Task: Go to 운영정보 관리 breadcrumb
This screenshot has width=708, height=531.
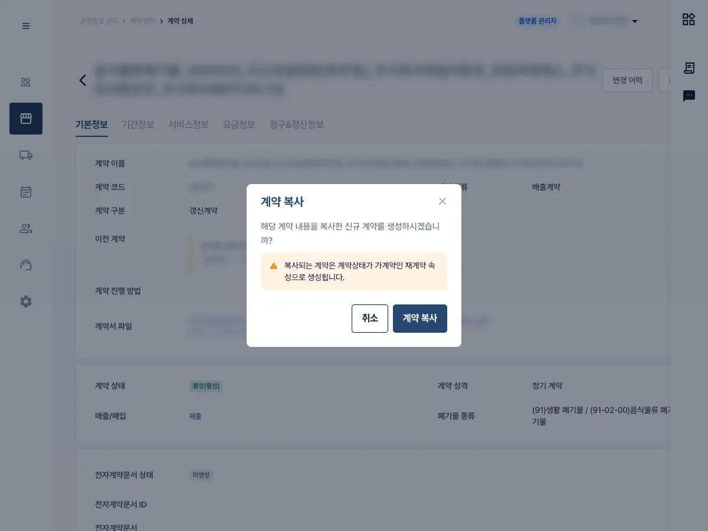Action: (99, 21)
